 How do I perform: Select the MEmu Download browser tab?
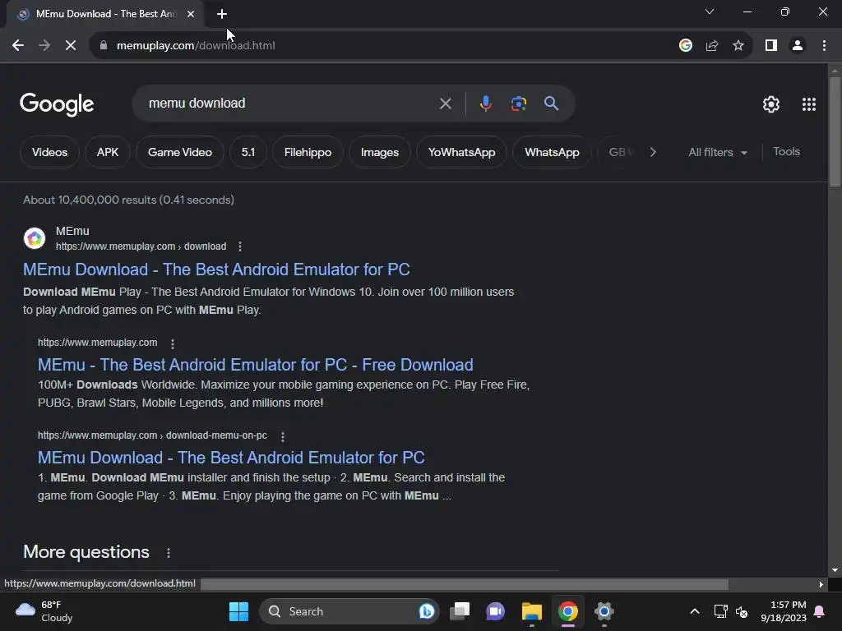tap(105, 14)
